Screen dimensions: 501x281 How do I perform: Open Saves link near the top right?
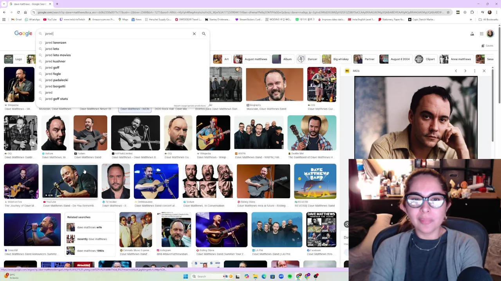487,46
